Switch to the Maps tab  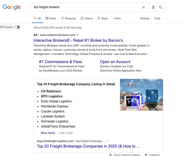click(x=103, y=18)
